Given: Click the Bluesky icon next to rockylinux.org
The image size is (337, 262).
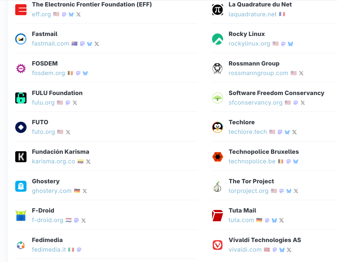Looking at the screenshot, I should [290, 44].
